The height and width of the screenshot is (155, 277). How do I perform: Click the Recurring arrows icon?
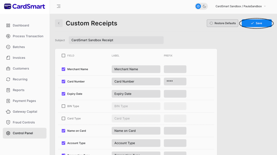pyautogui.click(x=8, y=79)
